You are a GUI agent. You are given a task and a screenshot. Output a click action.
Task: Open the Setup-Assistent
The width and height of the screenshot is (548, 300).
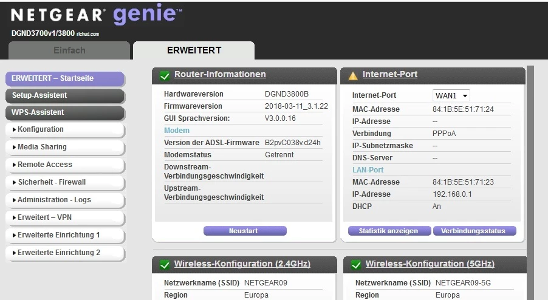click(x=65, y=95)
